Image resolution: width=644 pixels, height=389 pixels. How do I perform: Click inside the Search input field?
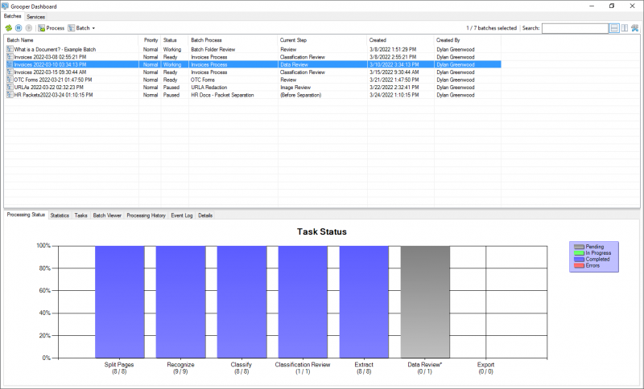[x=575, y=28]
